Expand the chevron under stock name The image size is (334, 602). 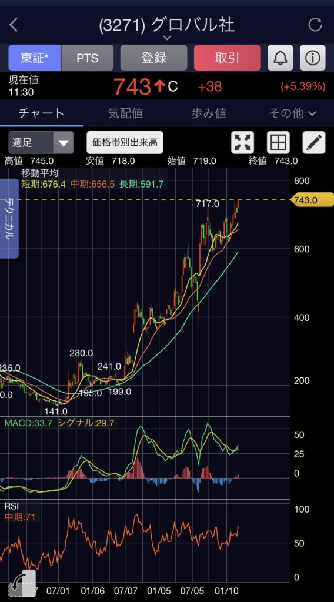tap(167, 38)
